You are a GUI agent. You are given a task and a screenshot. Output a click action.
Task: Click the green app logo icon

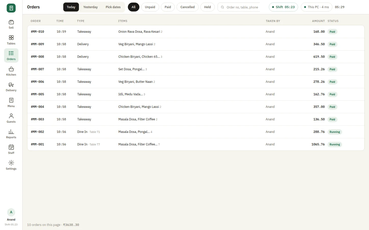[x=11, y=8]
